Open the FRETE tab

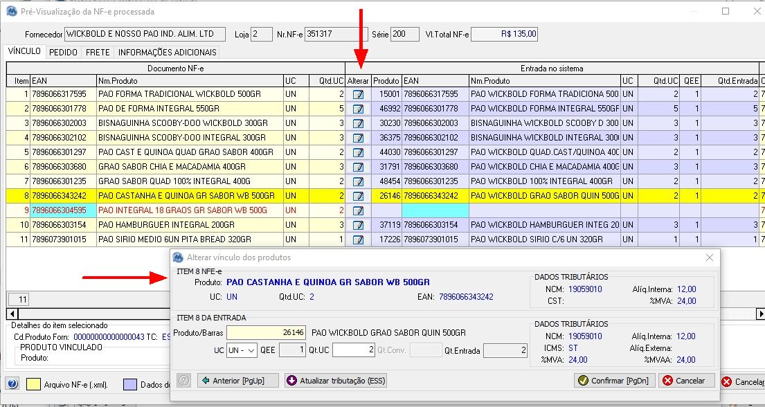98,52
